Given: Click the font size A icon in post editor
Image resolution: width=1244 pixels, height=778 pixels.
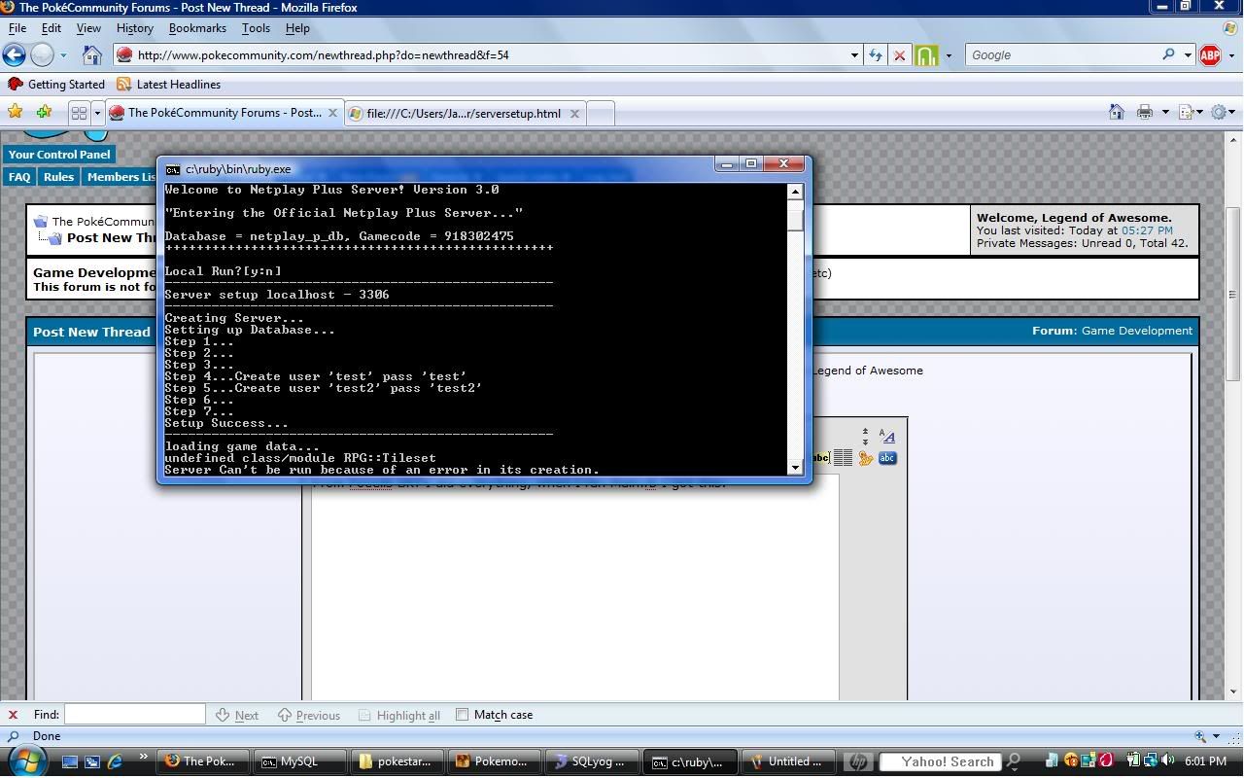Looking at the screenshot, I should (887, 437).
